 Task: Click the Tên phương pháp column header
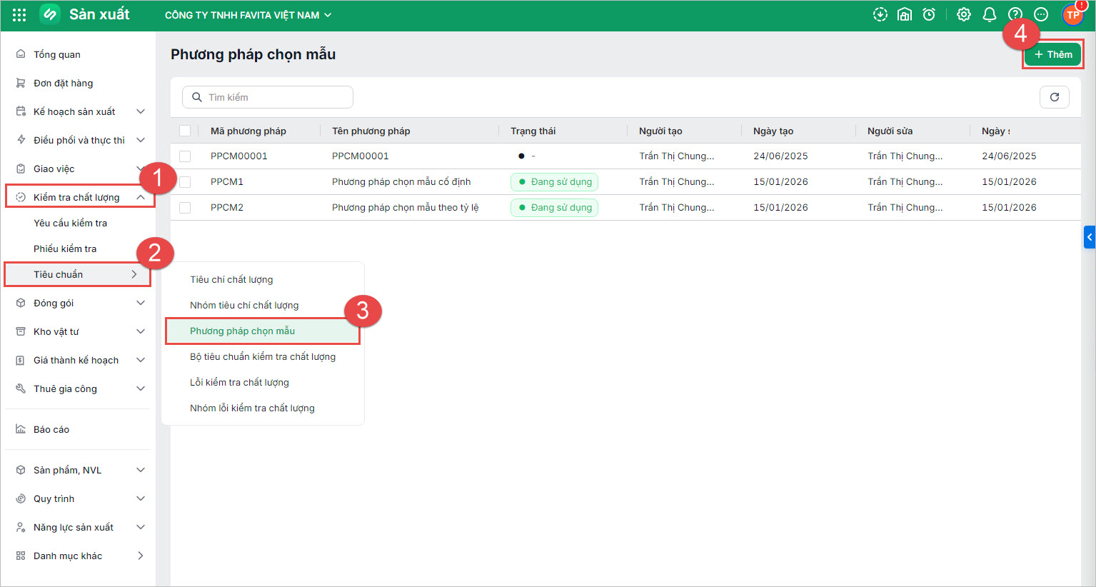(x=371, y=131)
